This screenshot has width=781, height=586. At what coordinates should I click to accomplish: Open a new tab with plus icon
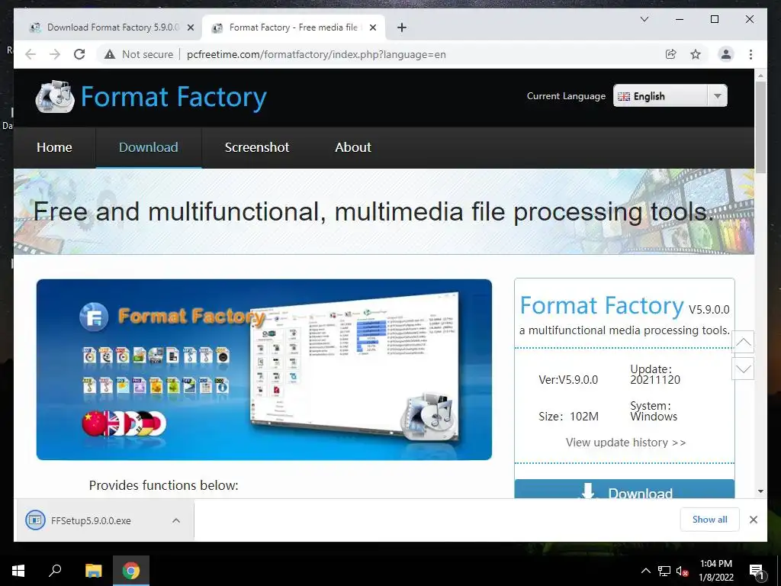click(401, 27)
